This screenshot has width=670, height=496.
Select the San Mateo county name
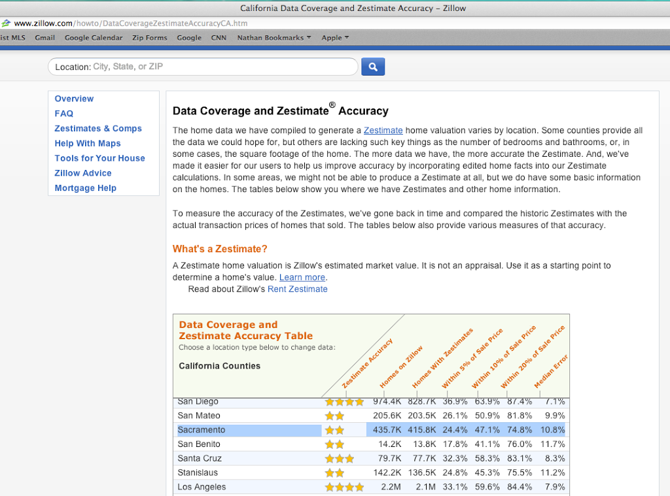[199, 416]
